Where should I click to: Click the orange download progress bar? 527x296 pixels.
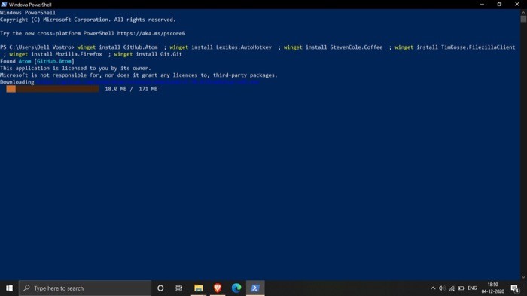point(53,89)
